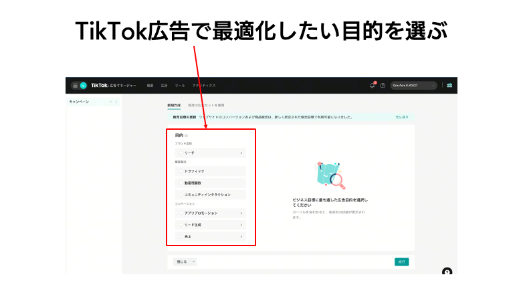This screenshot has width=523, height=293.
Task: Open the dropdown arrow beside 閉じる
Action: click(193, 262)
